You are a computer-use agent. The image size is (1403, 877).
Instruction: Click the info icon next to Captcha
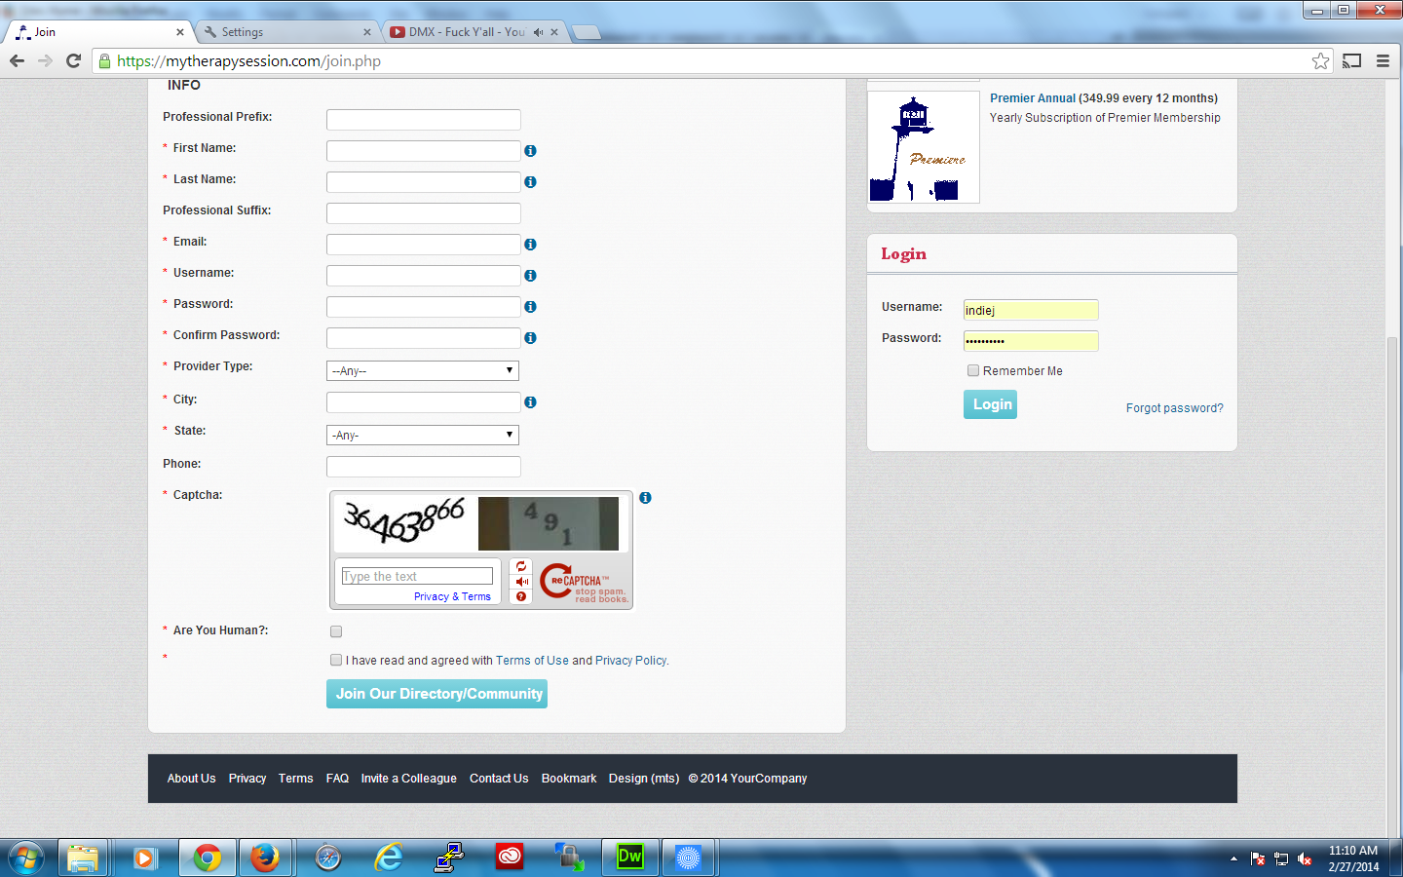tap(645, 498)
